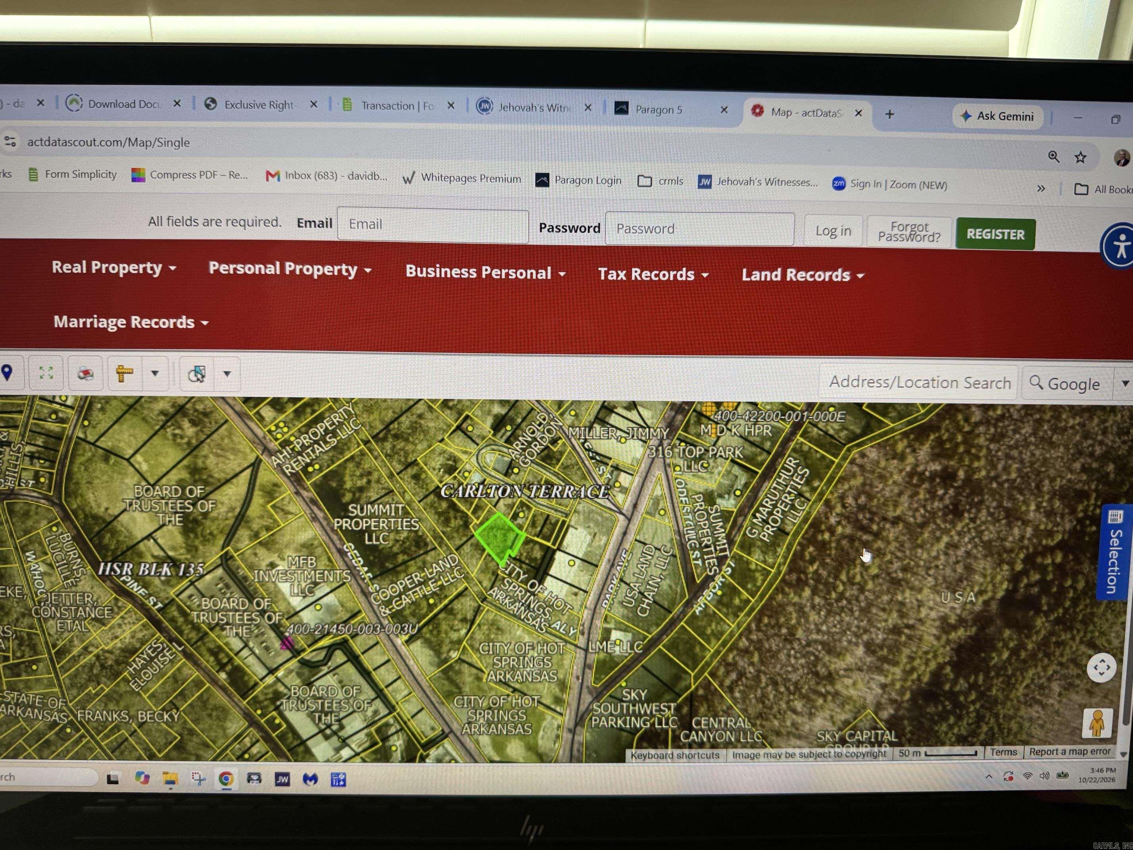
Task: Click the Forgot Password? button
Action: coord(909,232)
